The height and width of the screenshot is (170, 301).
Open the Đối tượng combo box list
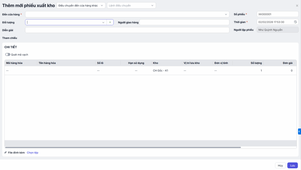click(103, 22)
